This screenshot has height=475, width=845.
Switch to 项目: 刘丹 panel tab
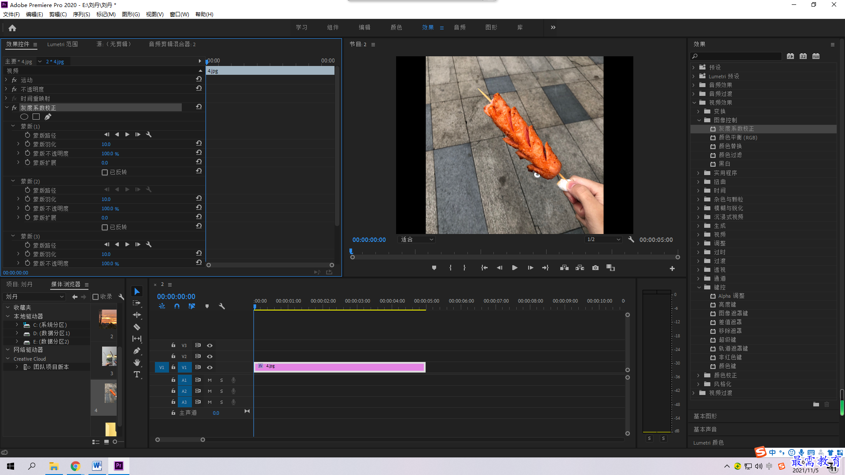point(19,285)
